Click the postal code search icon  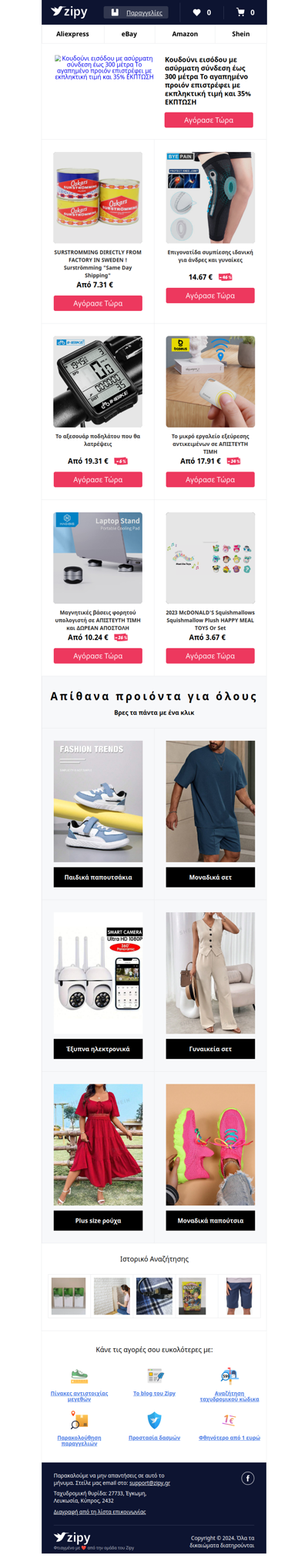(x=229, y=1376)
